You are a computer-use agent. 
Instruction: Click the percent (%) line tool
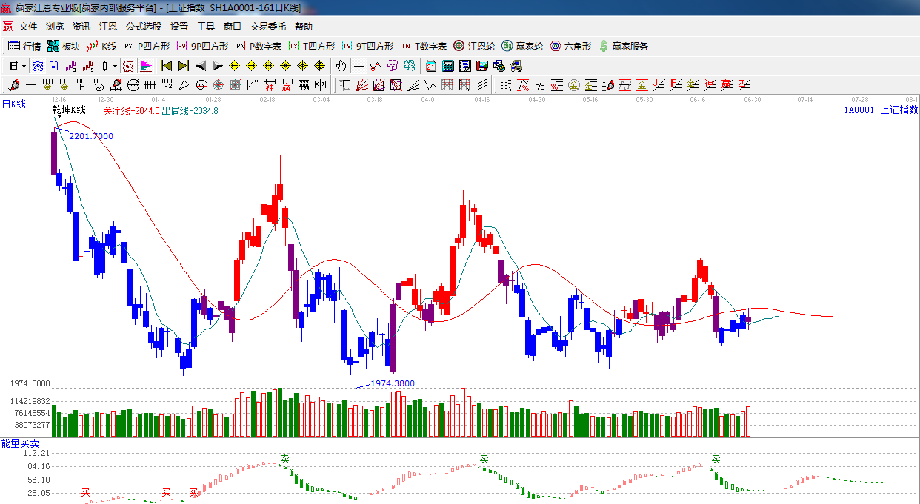point(540,85)
